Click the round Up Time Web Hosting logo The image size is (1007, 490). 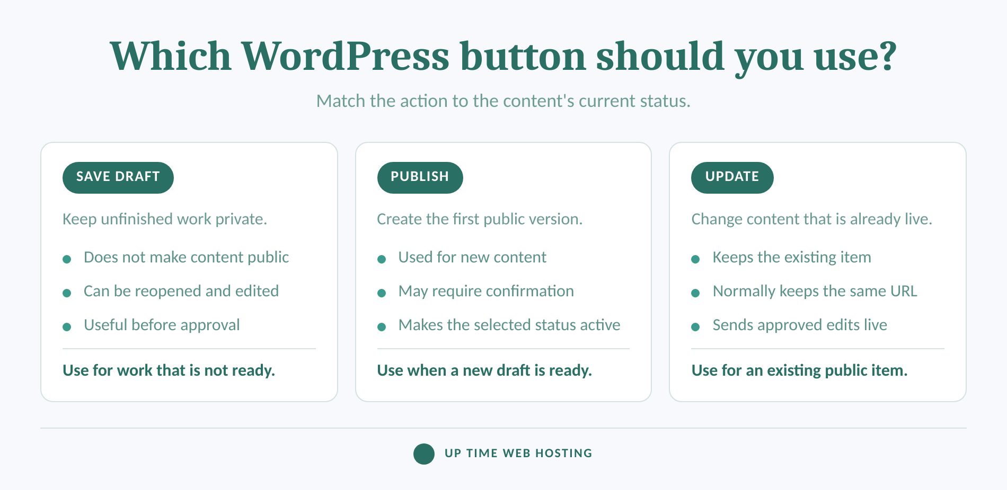[424, 454]
